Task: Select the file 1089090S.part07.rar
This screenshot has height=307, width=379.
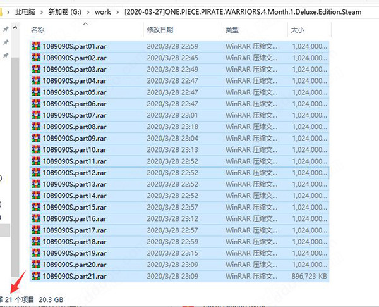Action: (x=75, y=115)
